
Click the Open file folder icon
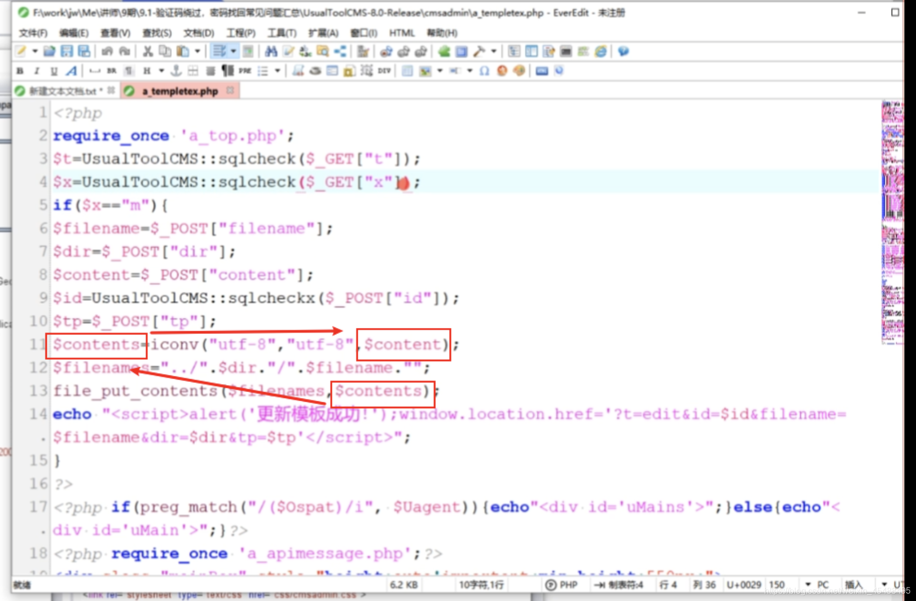tap(49, 51)
